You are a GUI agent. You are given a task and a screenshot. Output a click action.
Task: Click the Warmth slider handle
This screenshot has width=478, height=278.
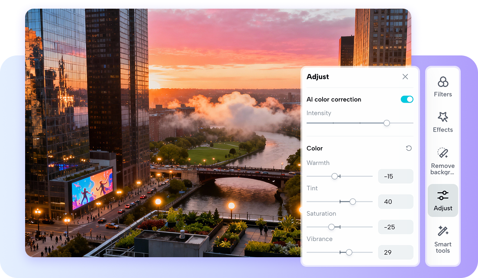point(334,176)
